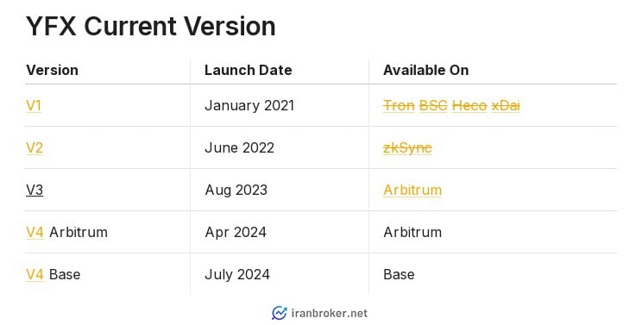Open the underlined V3 version link
The width and height of the screenshot is (636, 325).
tap(35, 190)
